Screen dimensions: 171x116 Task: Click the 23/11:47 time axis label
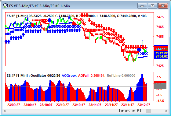128,105
